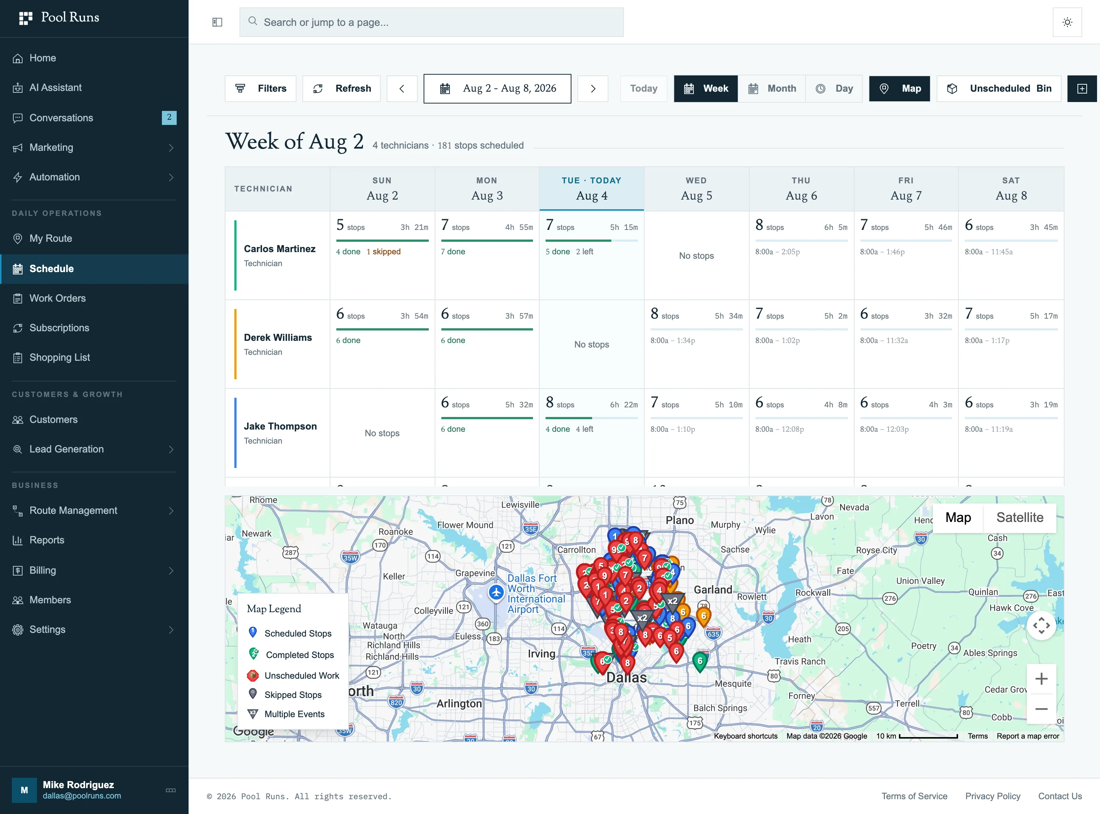This screenshot has width=1100, height=814.
Task: Open the Reports page
Action: [94, 540]
